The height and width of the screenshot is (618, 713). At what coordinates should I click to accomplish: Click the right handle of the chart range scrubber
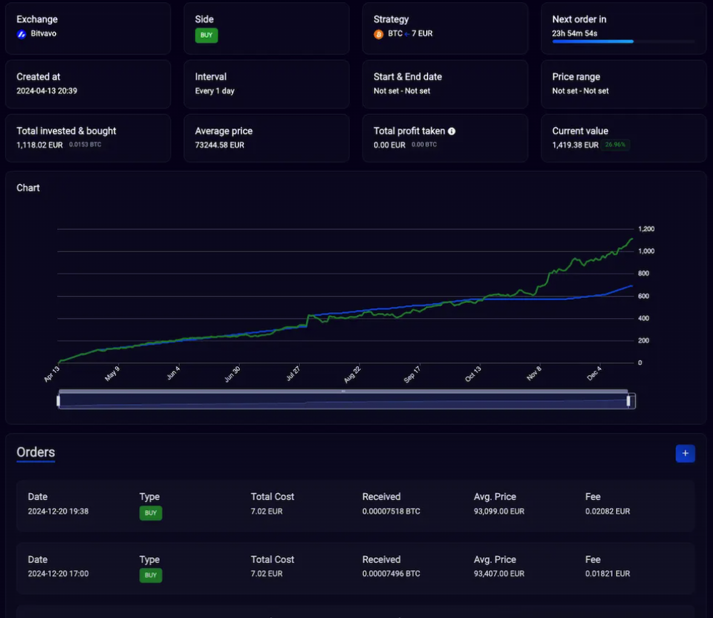(x=628, y=400)
